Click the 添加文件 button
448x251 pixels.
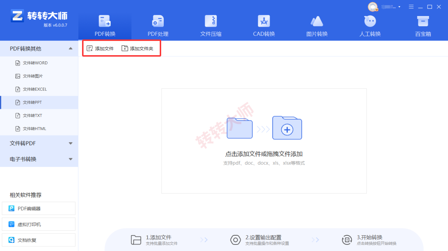[100, 49]
